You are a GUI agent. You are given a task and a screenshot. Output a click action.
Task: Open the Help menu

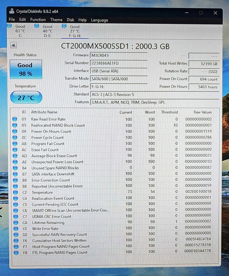(x=83, y=20)
